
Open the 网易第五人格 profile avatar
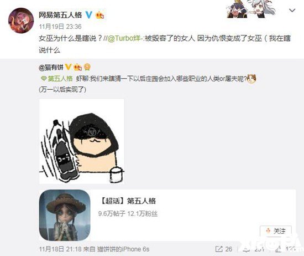click(21, 21)
